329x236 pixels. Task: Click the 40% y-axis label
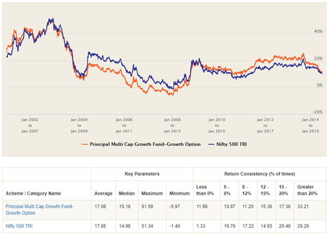[x=317, y=31]
